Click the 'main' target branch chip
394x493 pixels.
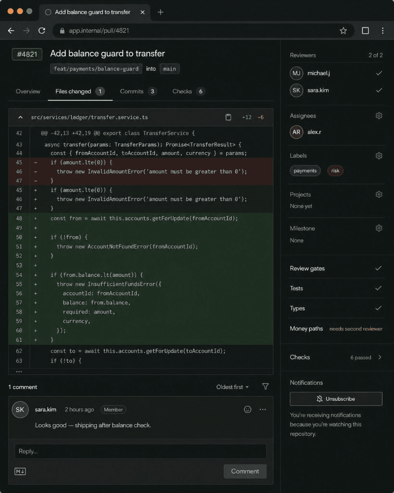170,69
